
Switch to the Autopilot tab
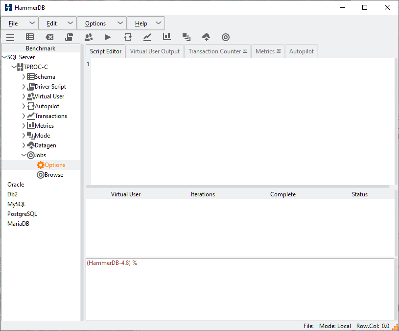click(301, 51)
